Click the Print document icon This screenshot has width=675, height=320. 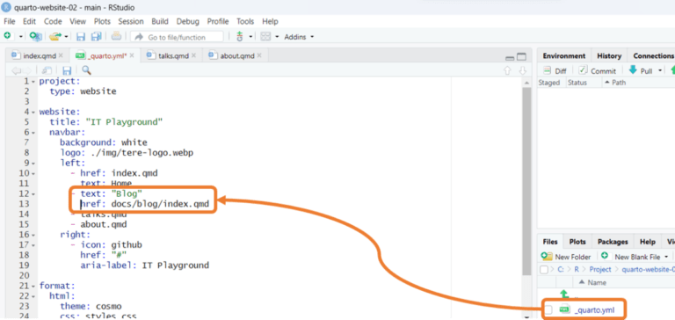coord(116,37)
